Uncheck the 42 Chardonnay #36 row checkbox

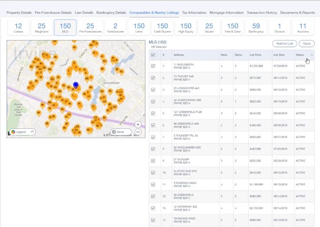point(153,101)
